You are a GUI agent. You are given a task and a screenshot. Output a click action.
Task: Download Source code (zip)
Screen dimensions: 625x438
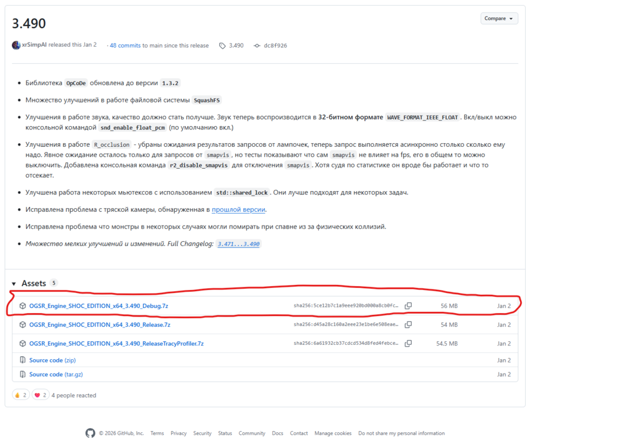coord(52,361)
